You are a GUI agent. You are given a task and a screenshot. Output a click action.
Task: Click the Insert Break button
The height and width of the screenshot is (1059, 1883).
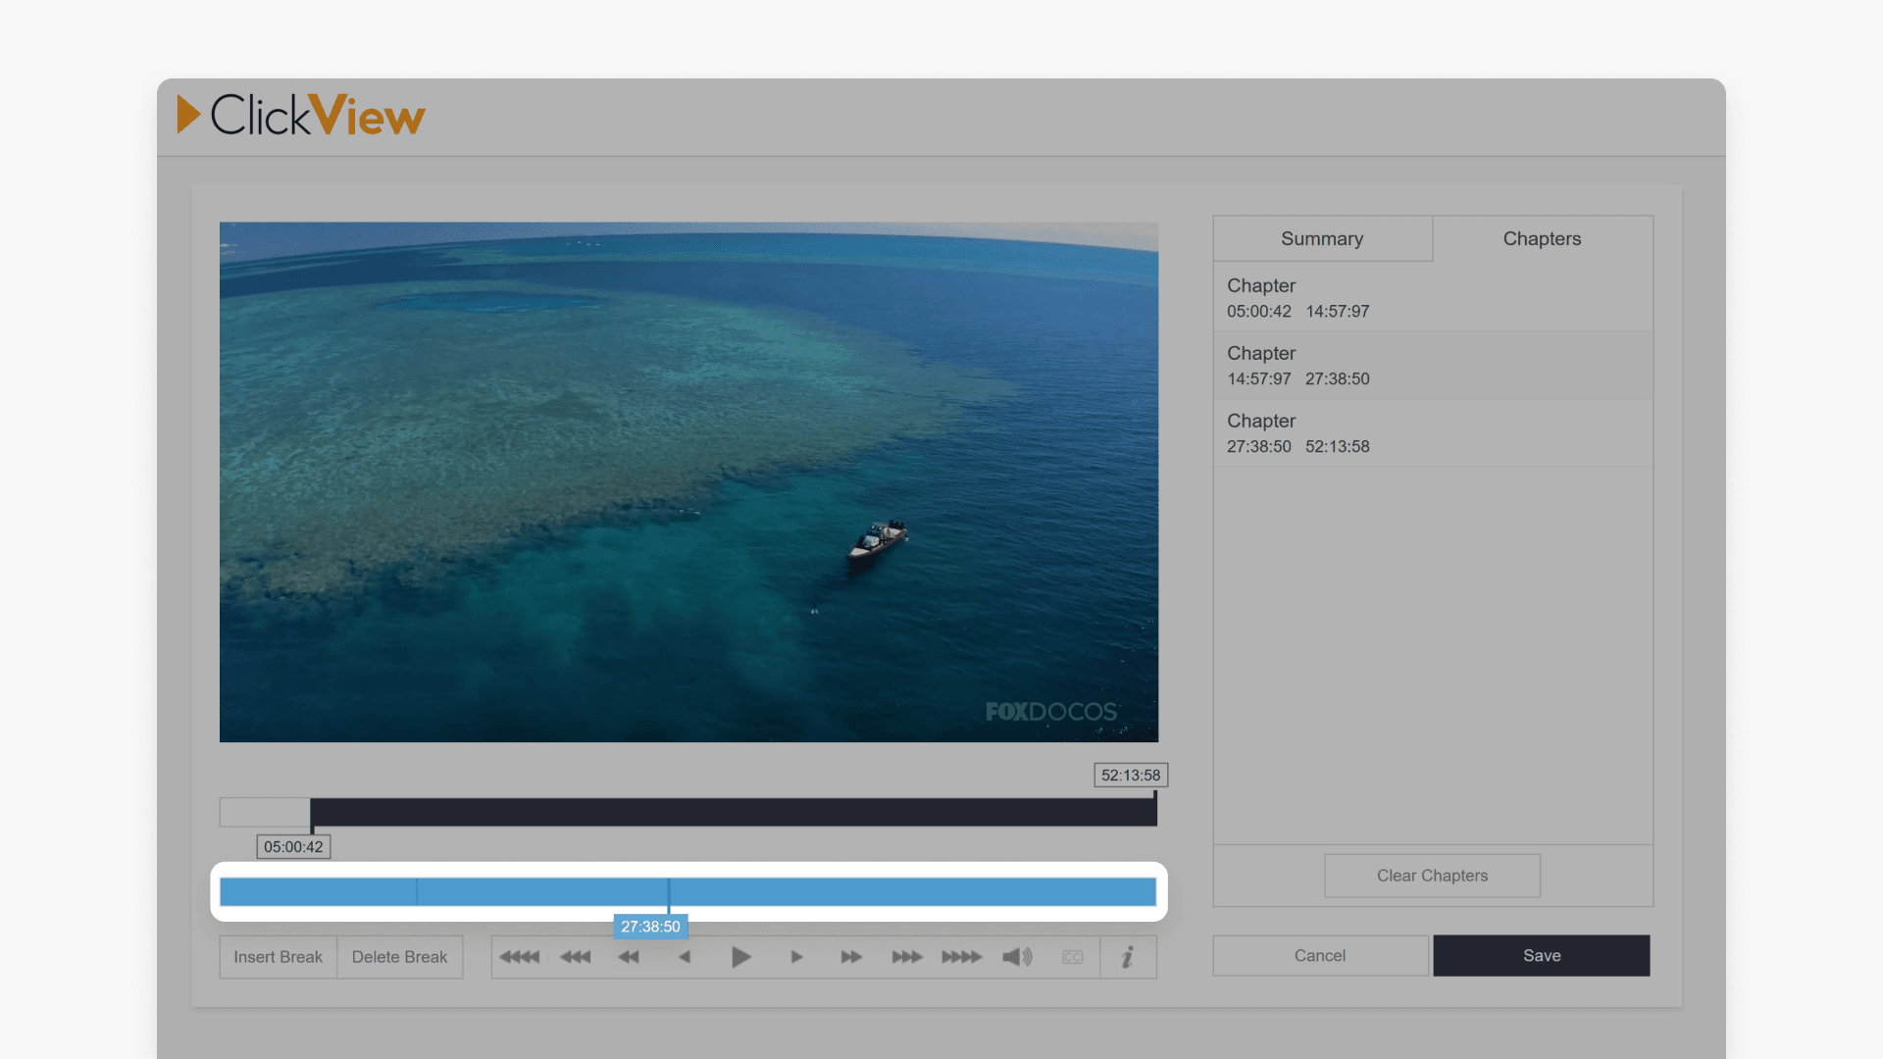coord(278,957)
